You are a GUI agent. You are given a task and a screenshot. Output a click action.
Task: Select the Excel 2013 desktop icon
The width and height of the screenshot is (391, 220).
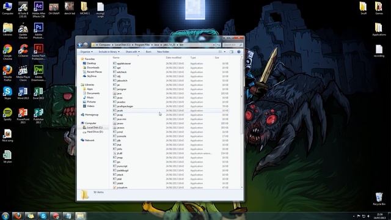click(38, 93)
